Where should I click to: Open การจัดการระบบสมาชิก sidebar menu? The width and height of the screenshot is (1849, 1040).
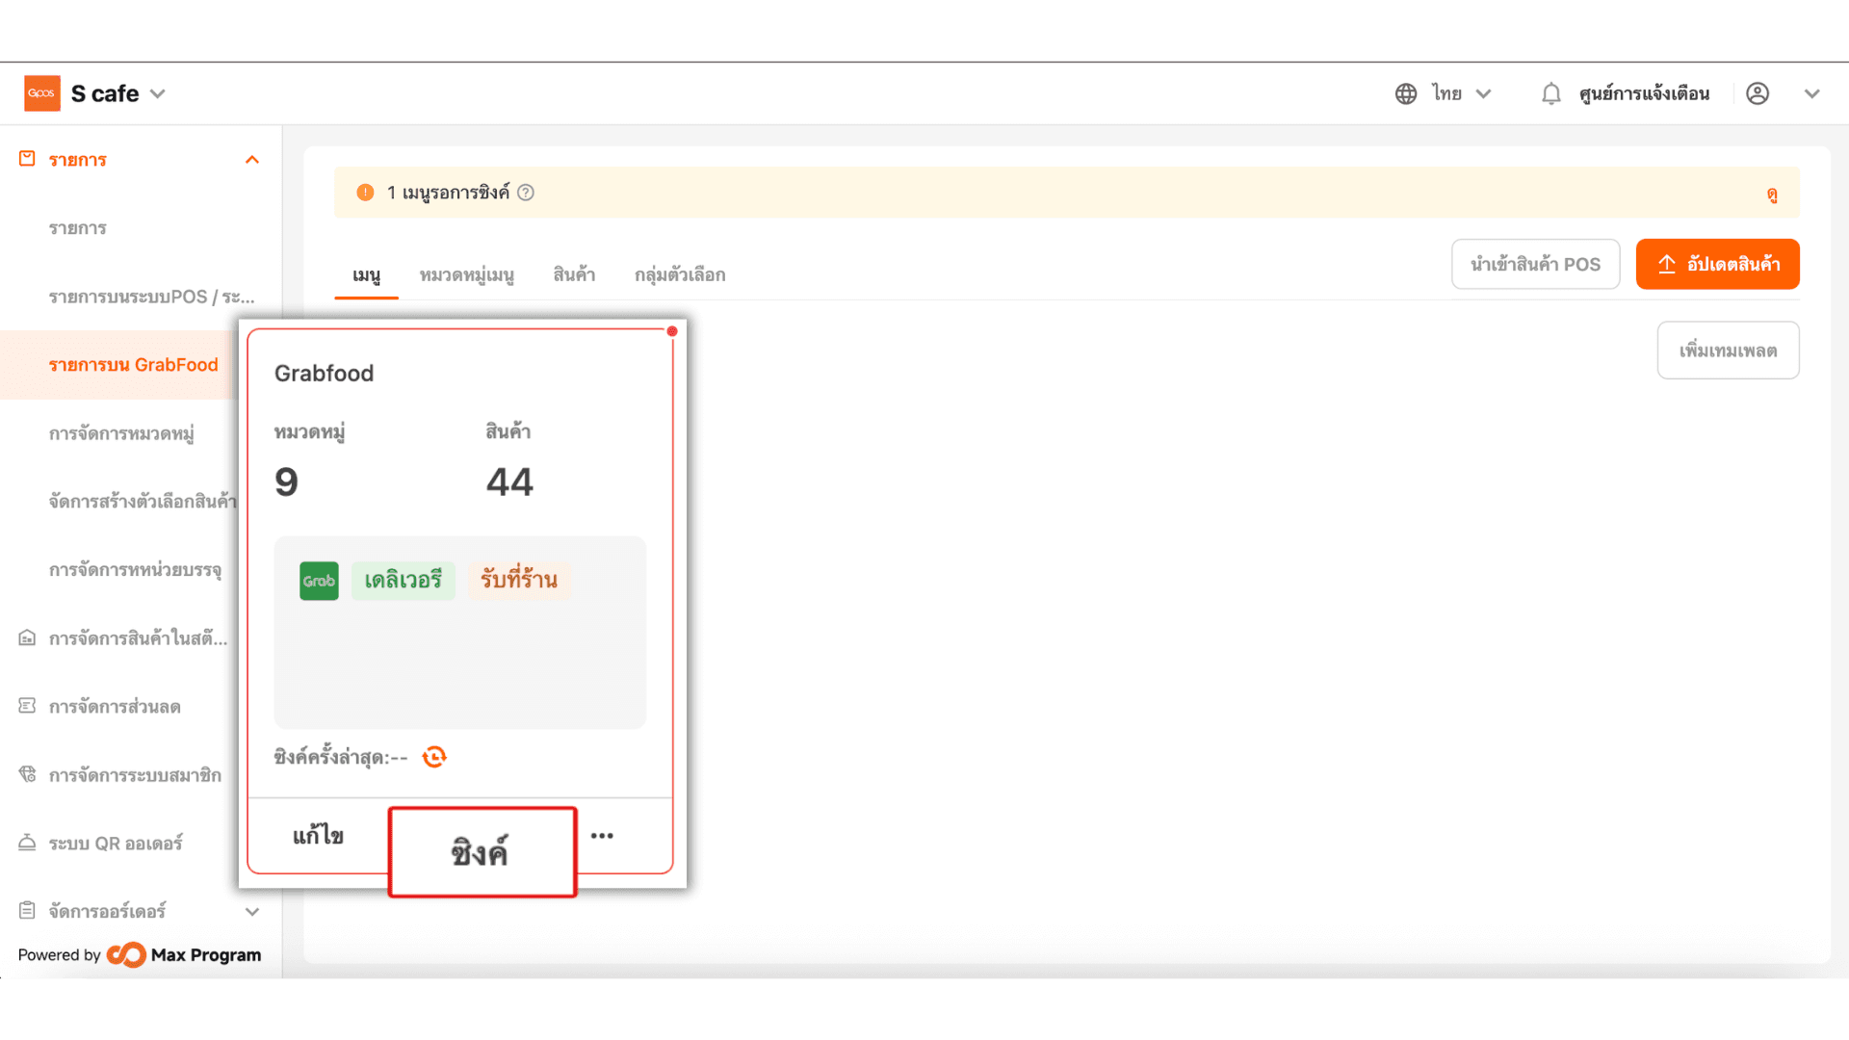click(135, 775)
